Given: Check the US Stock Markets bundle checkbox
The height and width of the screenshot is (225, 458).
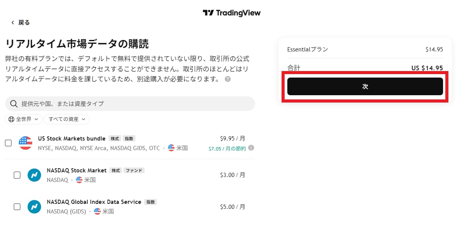Looking at the screenshot, I should [8, 143].
